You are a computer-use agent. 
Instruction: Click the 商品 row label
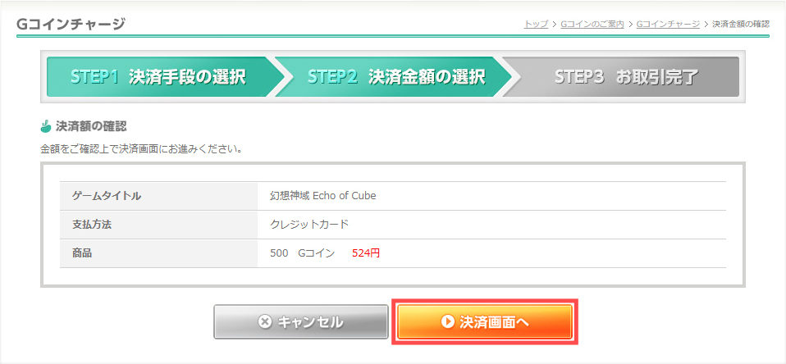[82, 253]
